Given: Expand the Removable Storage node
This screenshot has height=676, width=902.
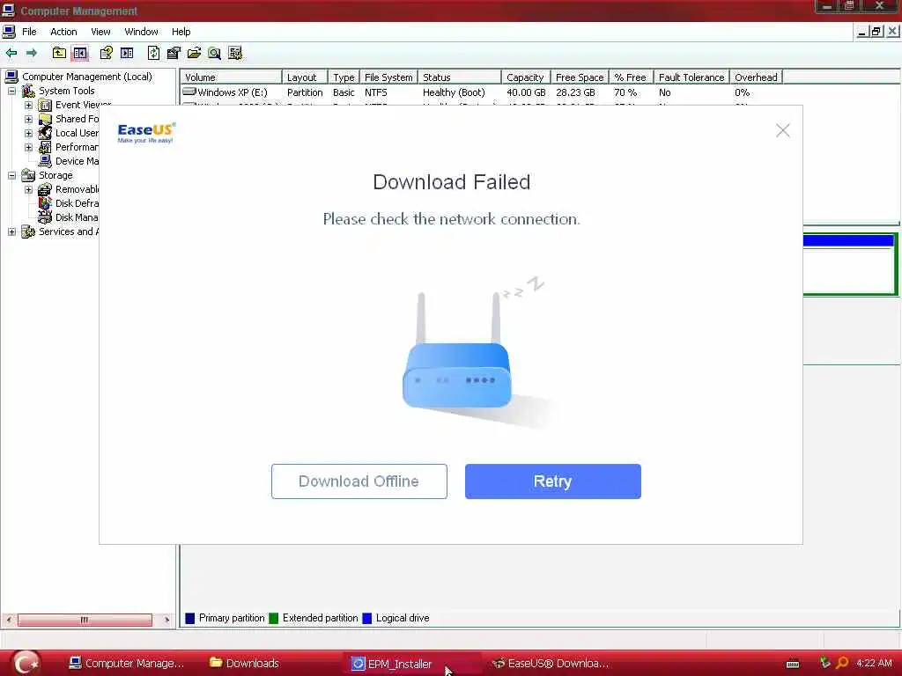Looking at the screenshot, I should tap(28, 189).
